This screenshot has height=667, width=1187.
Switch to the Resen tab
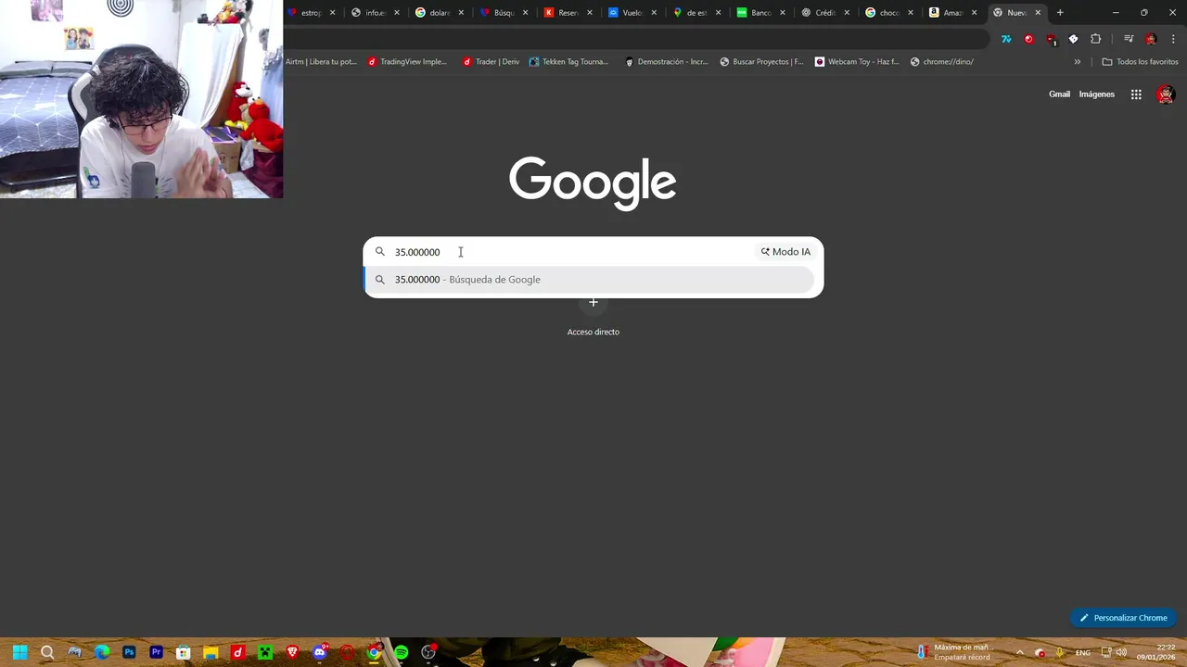568,13
